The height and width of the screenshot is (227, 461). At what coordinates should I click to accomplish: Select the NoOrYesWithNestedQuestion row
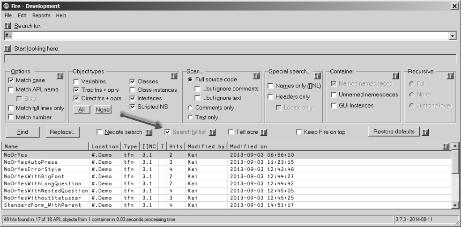pyautogui.click(x=227, y=191)
